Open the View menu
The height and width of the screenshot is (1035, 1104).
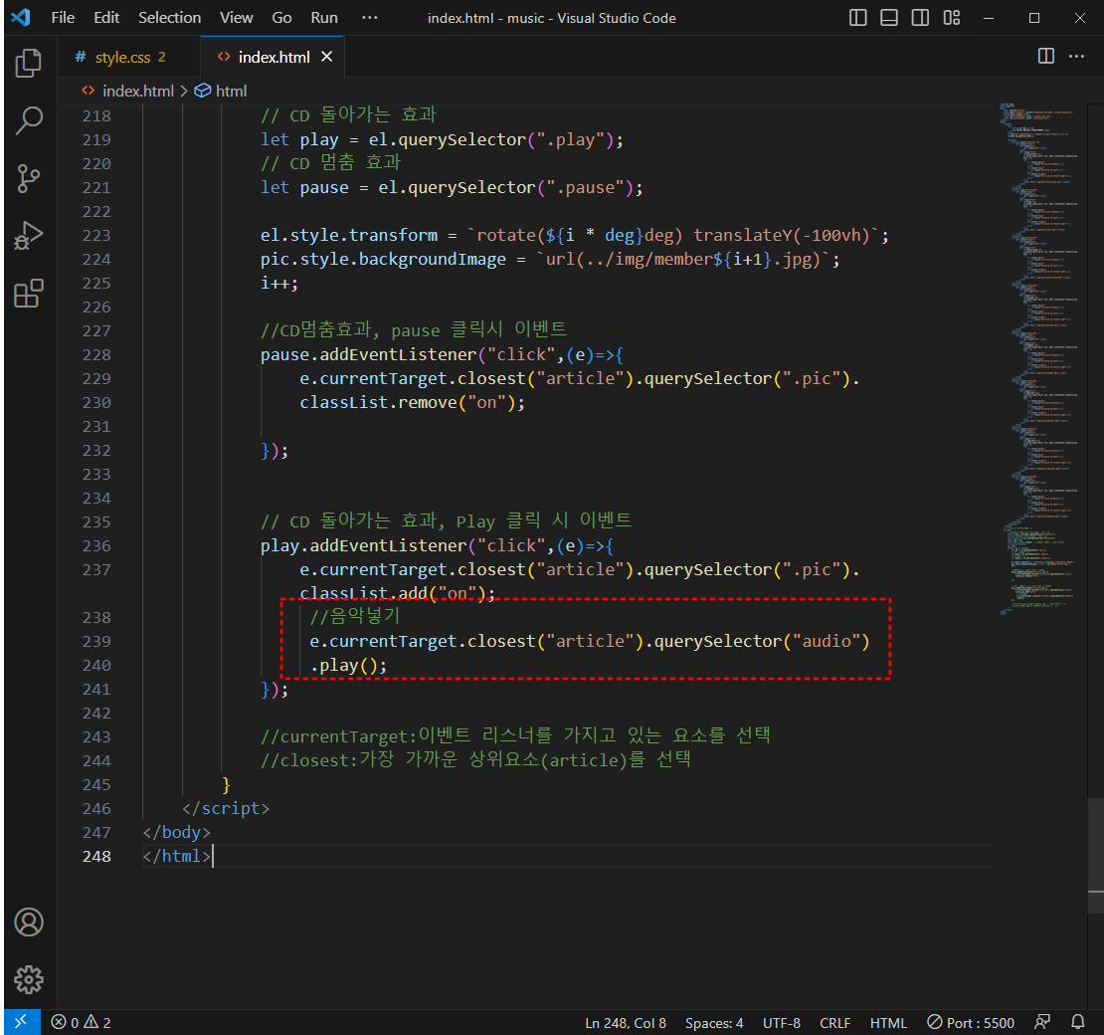click(x=236, y=18)
